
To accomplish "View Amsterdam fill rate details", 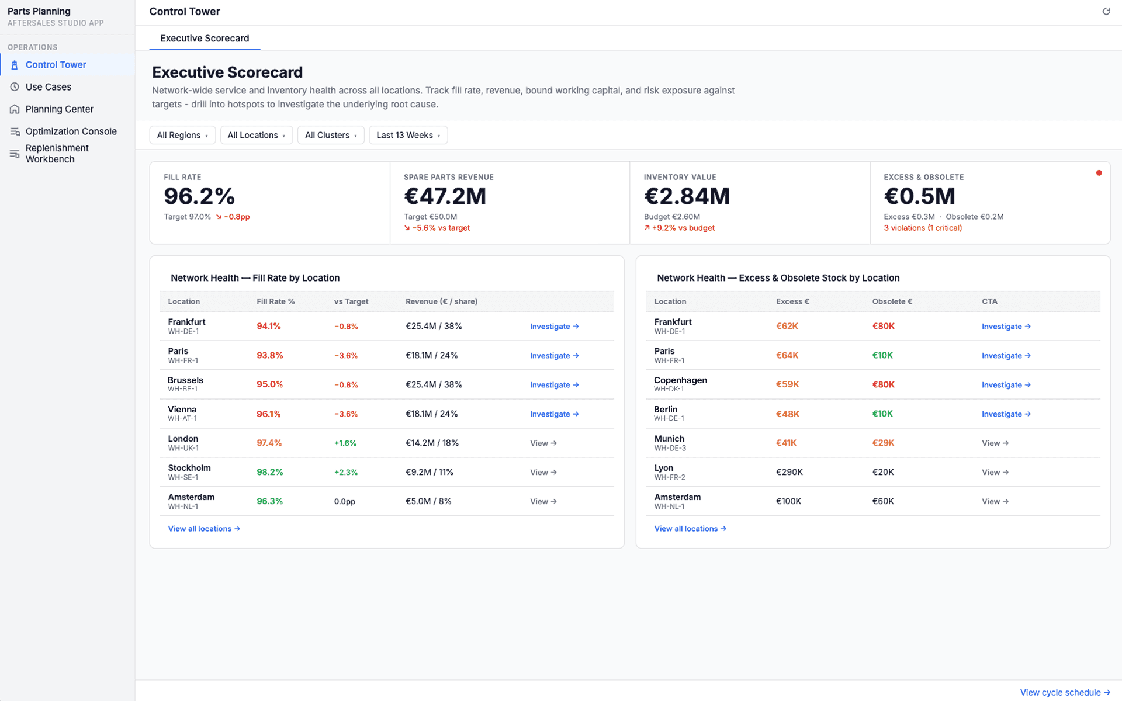I will pyautogui.click(x=543, y=502).
